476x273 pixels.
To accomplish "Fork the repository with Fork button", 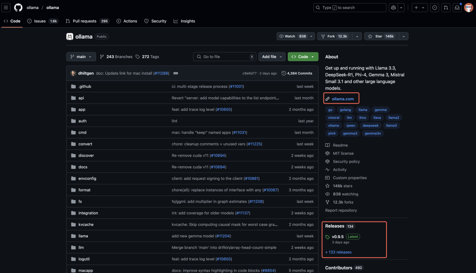I will [335, 36].
